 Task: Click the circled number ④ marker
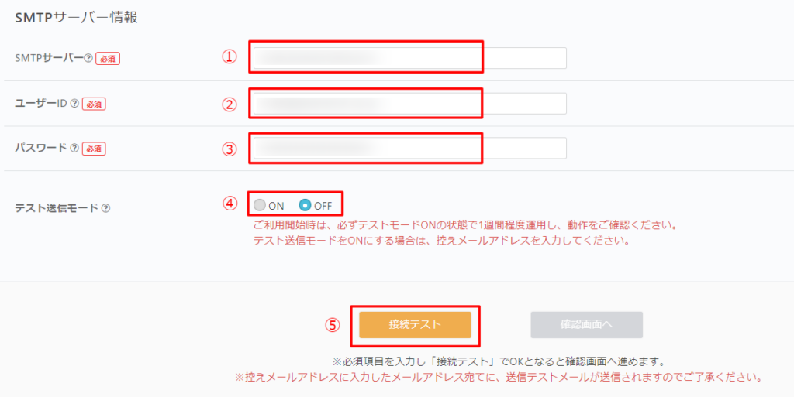[229, 204]
